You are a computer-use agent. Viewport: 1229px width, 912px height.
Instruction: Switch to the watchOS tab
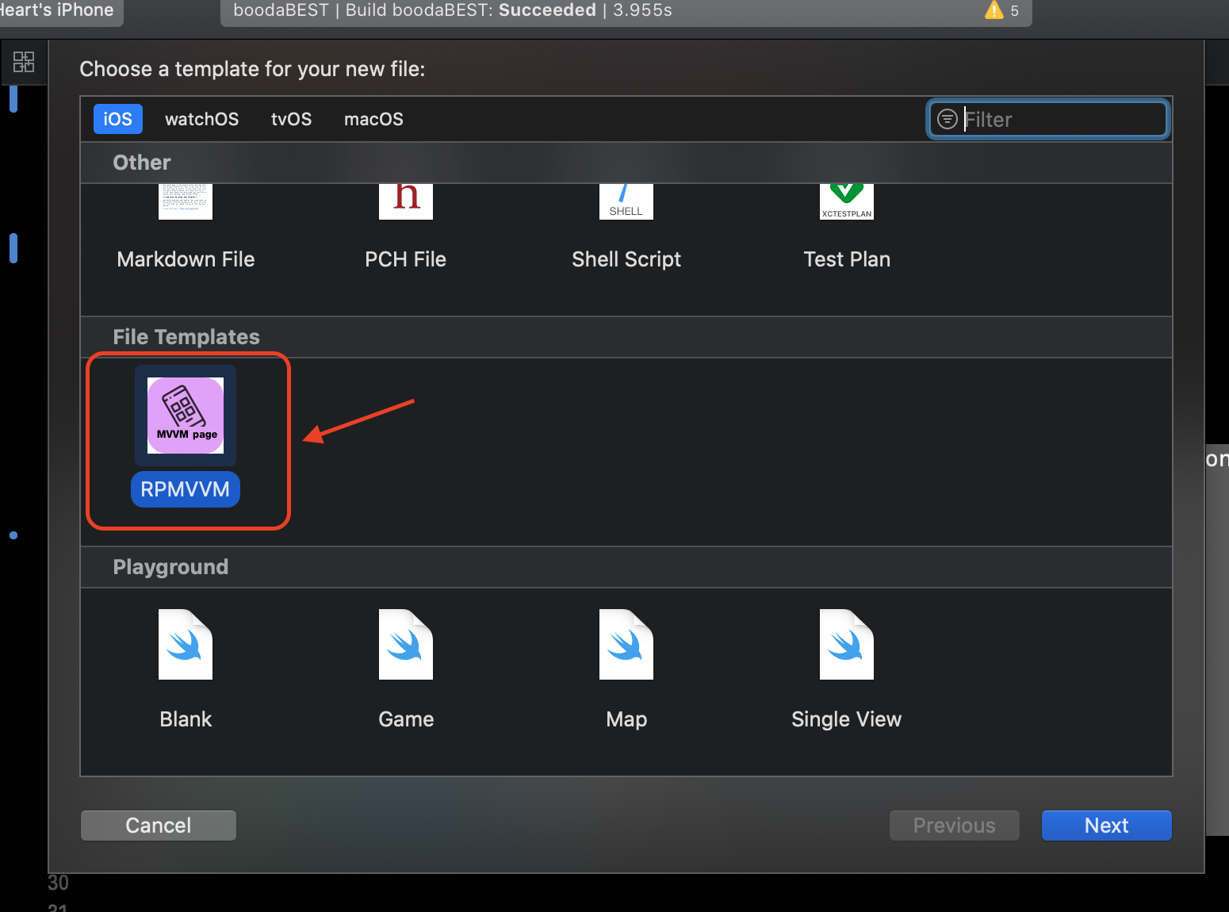tap(201, 119)
